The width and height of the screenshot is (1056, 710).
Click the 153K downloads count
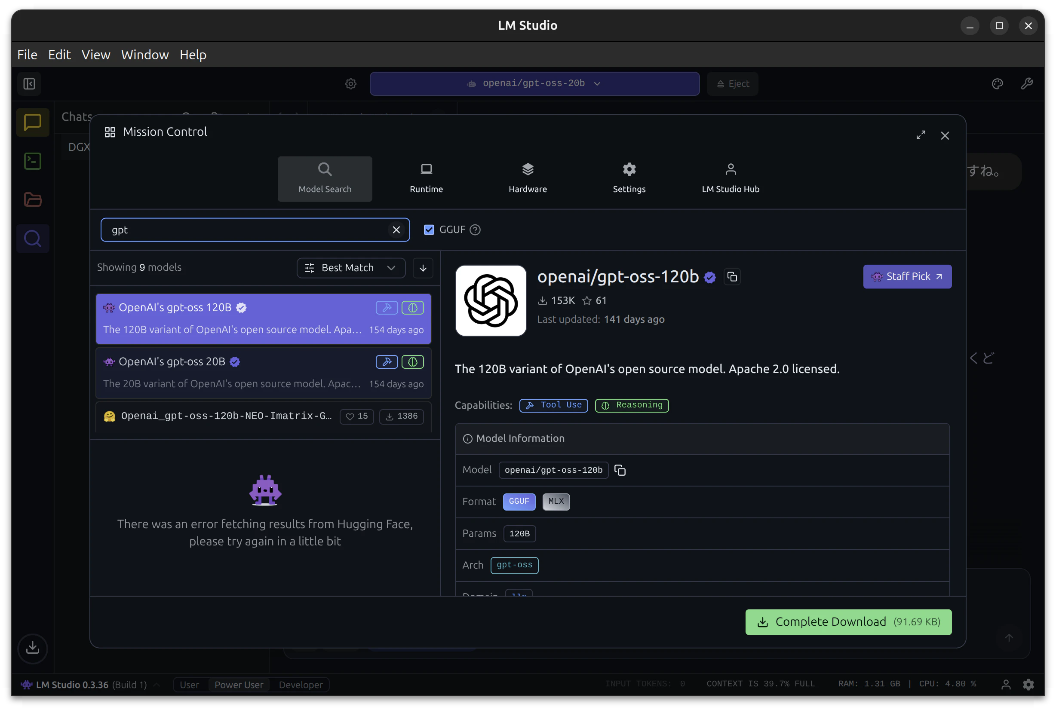point(556,301)
